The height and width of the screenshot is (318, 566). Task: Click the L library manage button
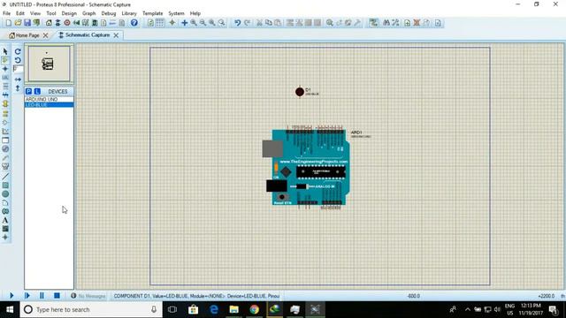(x=37, y=91)
